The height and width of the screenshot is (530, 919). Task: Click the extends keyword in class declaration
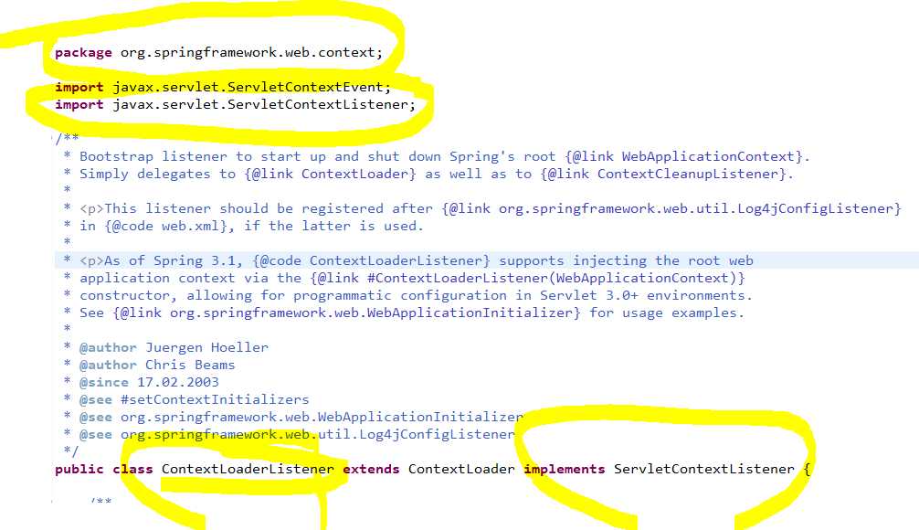[x=371, y=469]
